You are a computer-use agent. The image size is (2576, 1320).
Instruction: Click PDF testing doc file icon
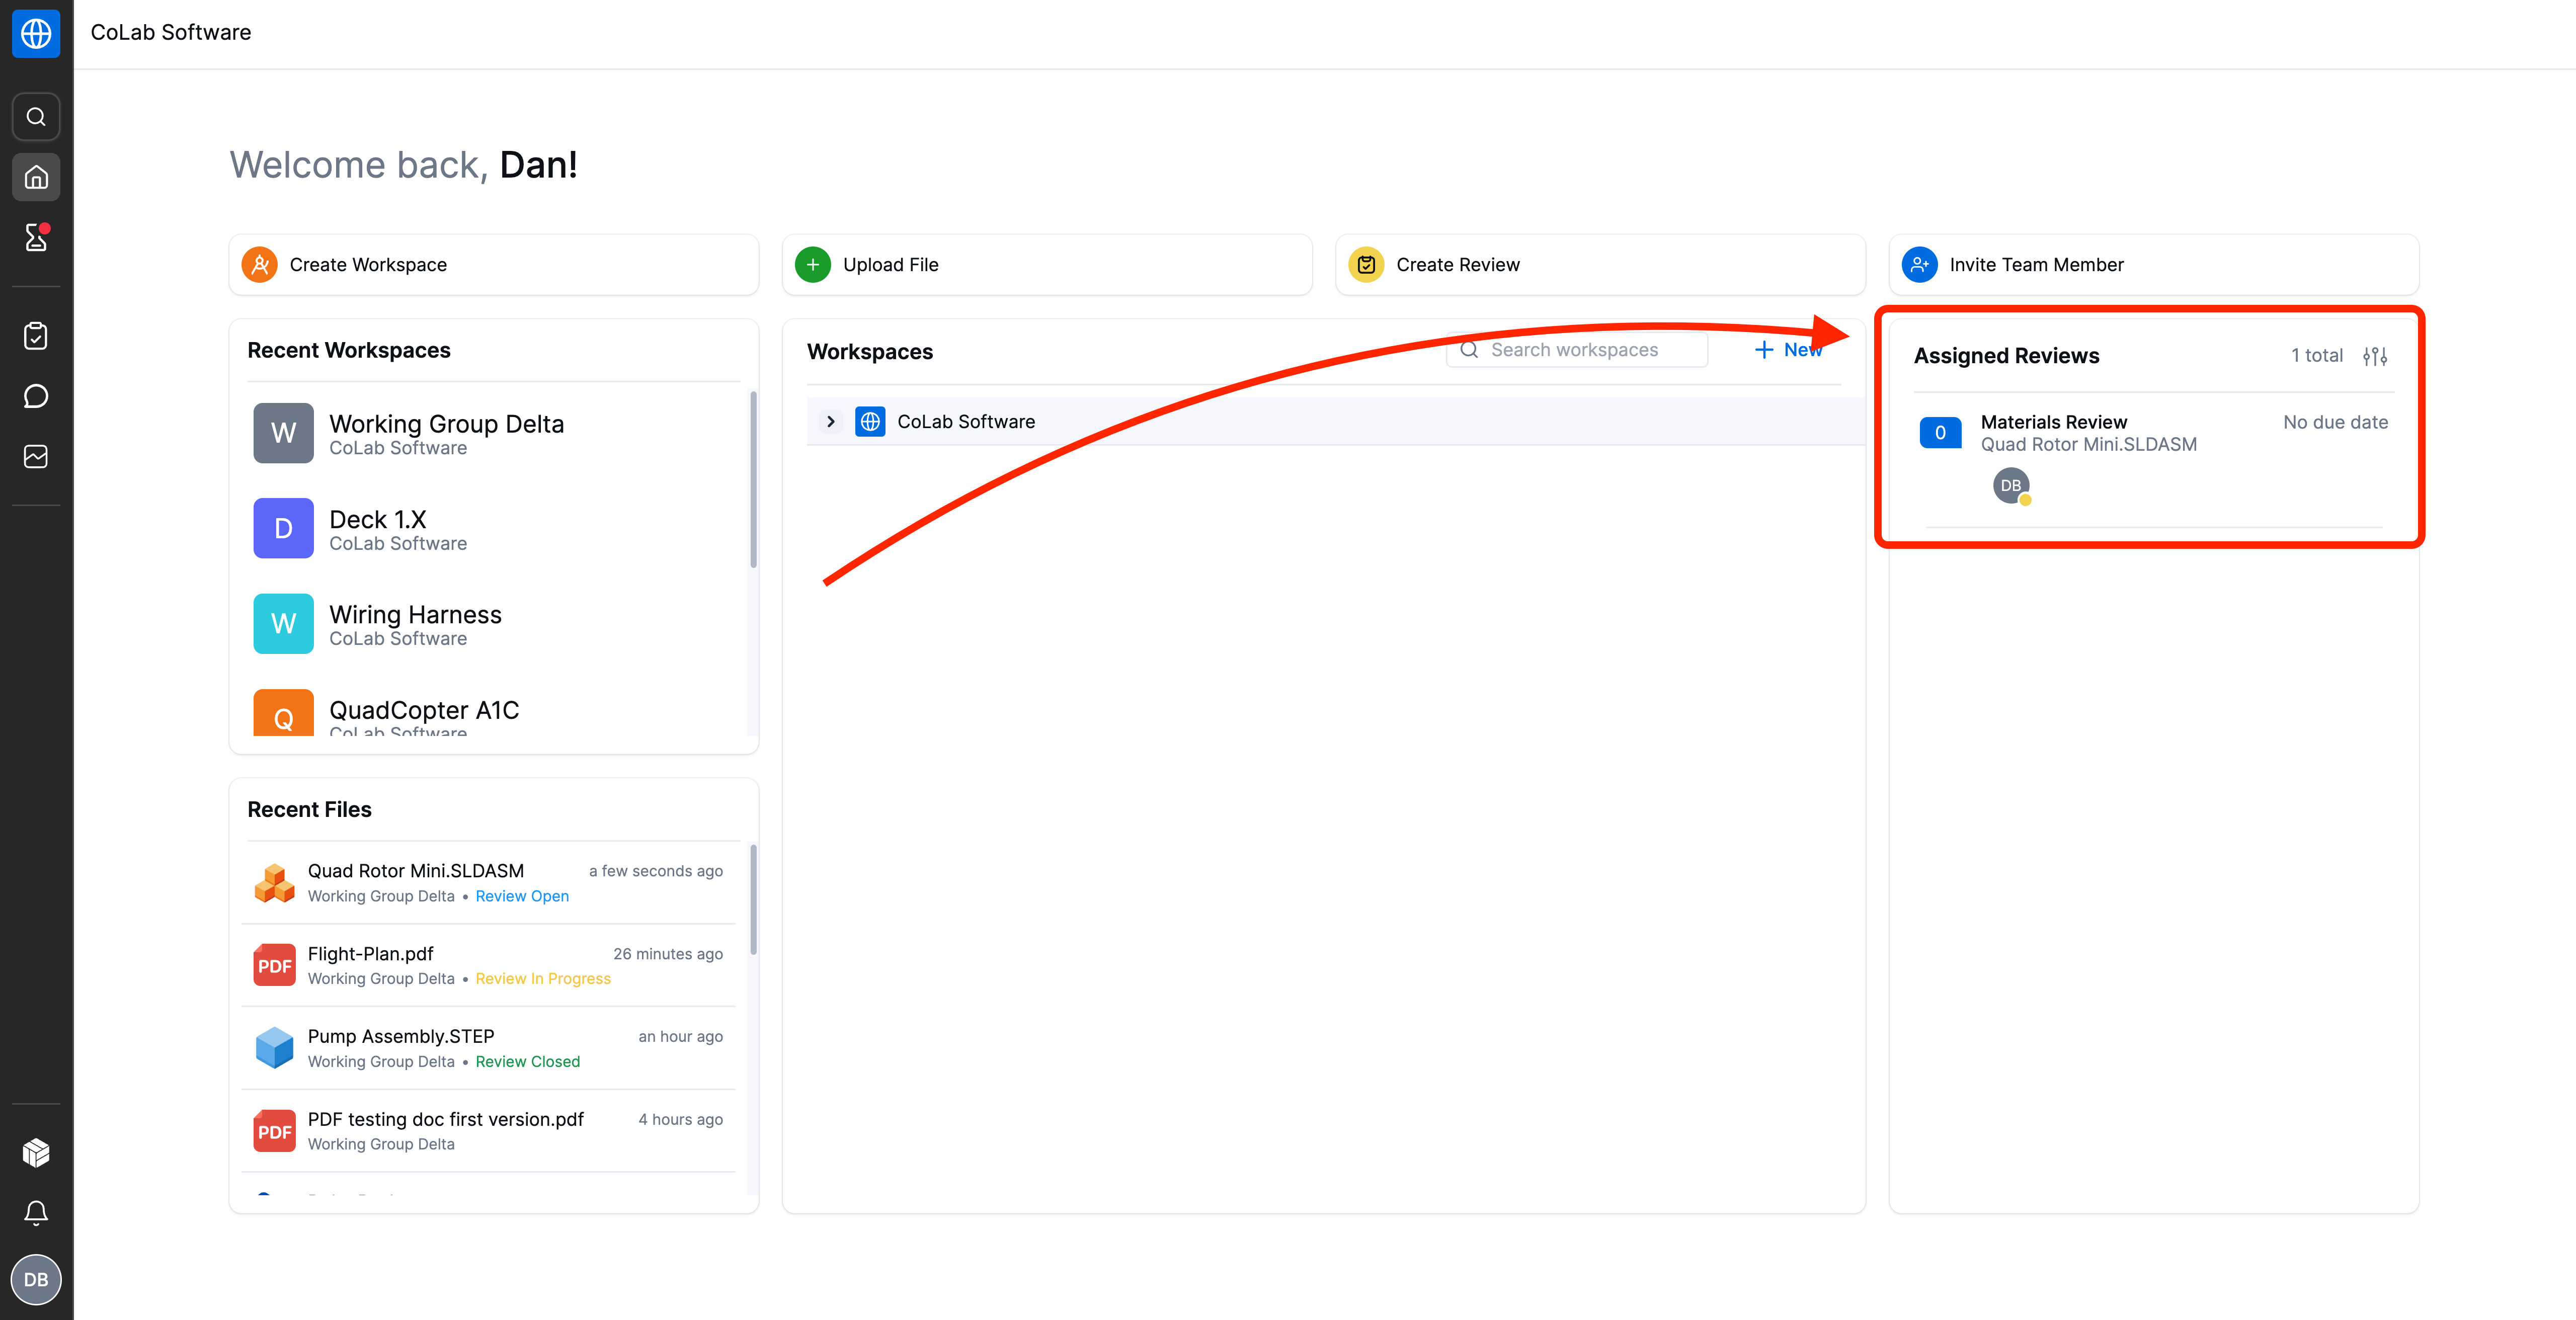pos(274,1132)
